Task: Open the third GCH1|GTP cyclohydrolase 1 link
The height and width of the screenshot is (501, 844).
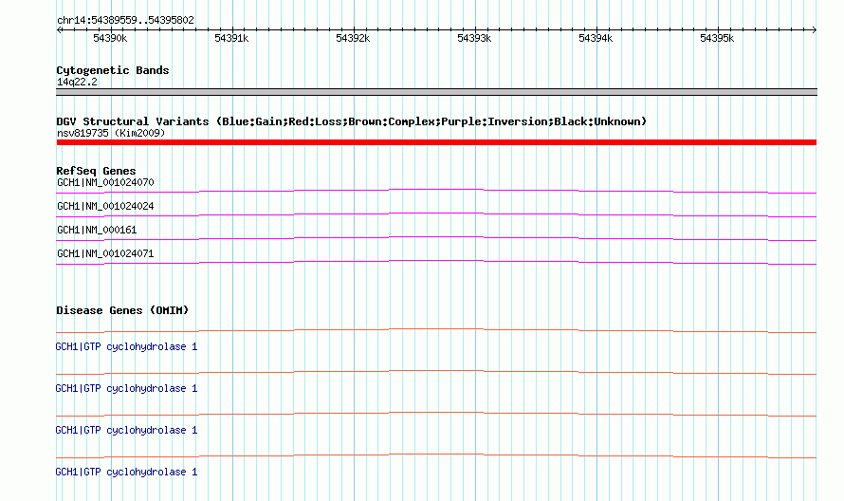Action: tap(126, 431)
